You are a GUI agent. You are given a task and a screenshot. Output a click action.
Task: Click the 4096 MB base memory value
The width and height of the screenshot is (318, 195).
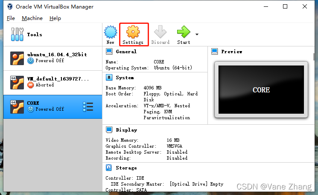tap(152, 88)
